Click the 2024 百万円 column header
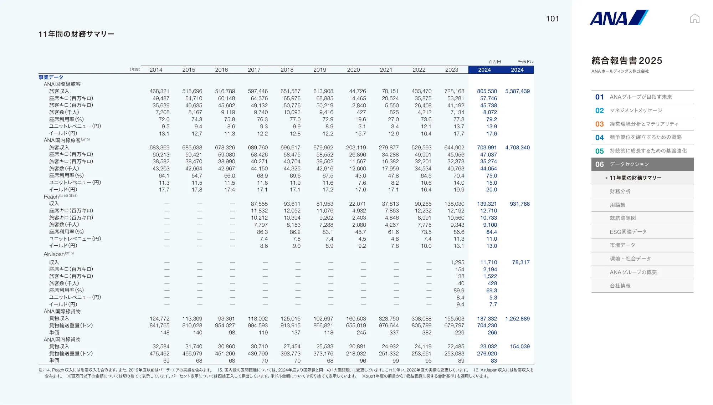The width and height of the screenshot is (713, 405). click(x=484, y=70)
